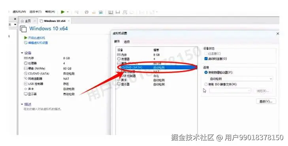288x146 pixels.
Task: Click 显示器 monitor icon in settings device list
Action: 119,84
